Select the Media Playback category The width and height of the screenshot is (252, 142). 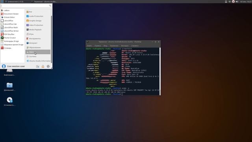point(38,30)
